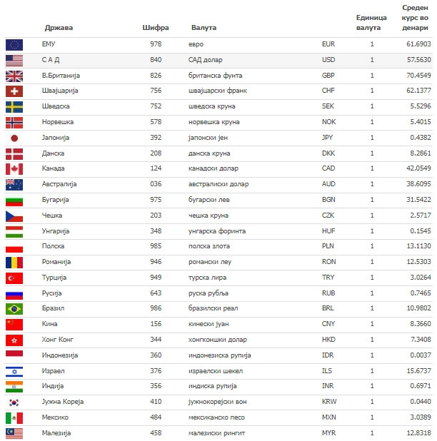Click the Среден курс во денари header
This screenshot has height=441, width=437.
click(x=415, y=18)
